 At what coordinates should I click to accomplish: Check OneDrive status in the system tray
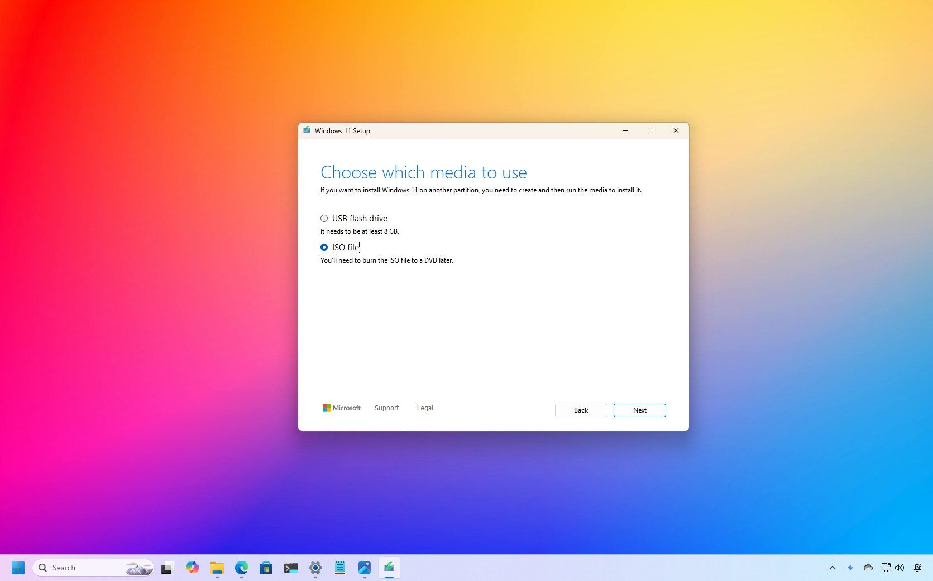(x=868, y=568)
